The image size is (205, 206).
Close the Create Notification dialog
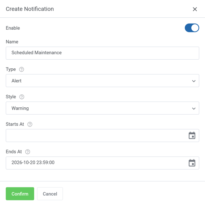tap(195, 9)
